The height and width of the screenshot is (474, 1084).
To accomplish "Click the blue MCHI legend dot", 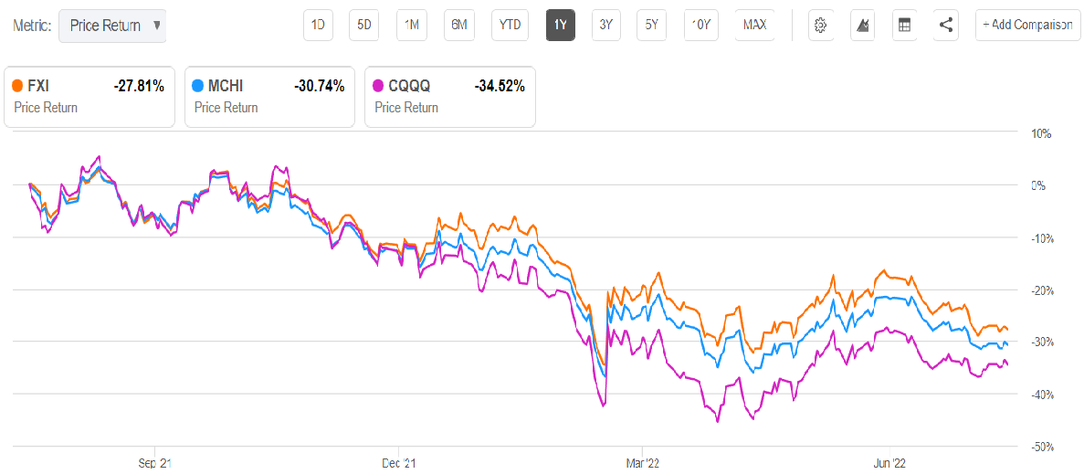I will (x=197, y=87).
